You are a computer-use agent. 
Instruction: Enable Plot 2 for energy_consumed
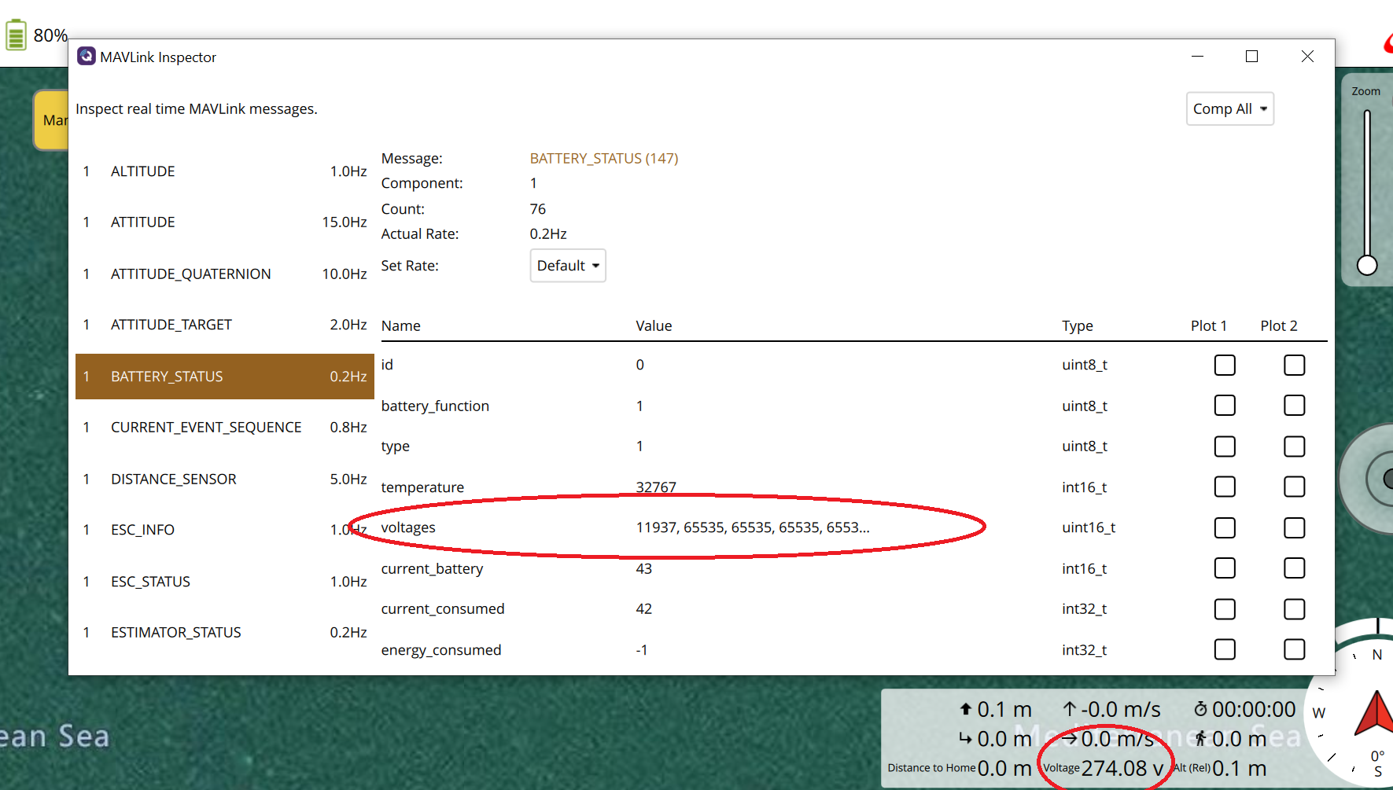click(1294, 649)
